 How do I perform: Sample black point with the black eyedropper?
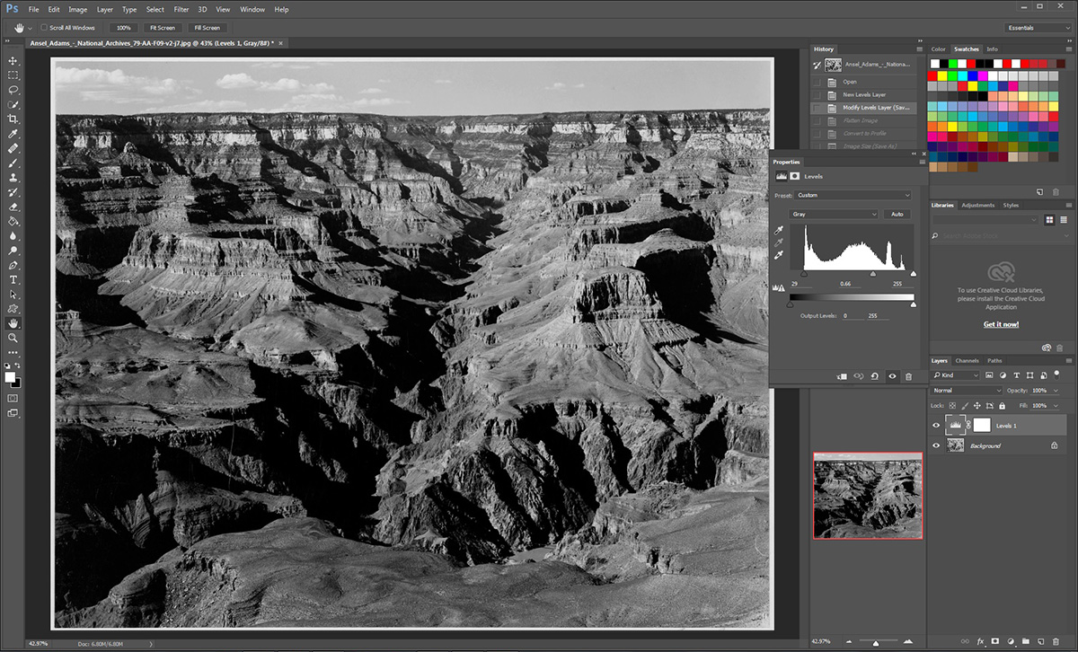tap(778, 231)
